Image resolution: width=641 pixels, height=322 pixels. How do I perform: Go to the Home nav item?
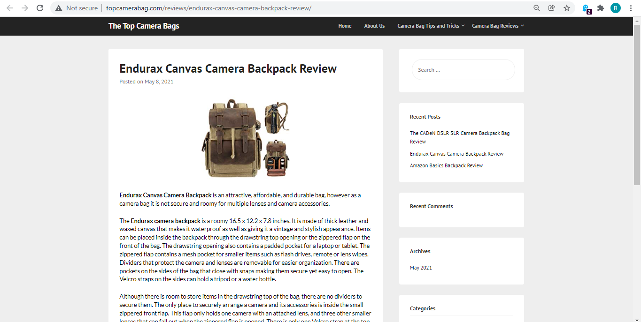point(345,26)
